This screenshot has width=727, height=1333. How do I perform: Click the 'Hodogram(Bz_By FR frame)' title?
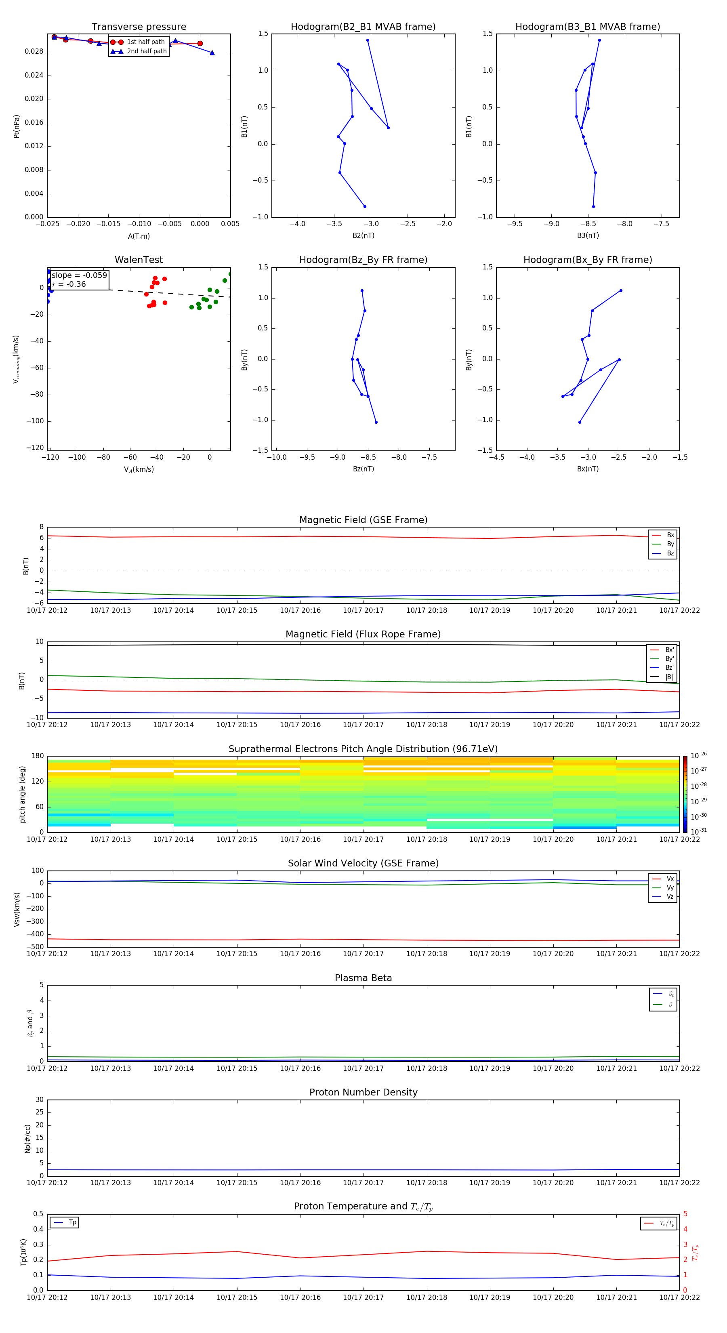pyautogui.click(x=363, y=260)
